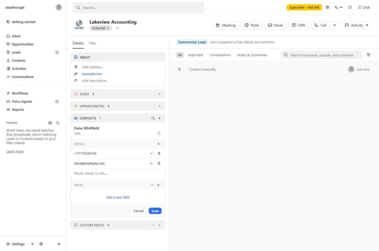Open the help question mark icon
The height and width of the screenshot is (251, 379).
(350, 8)
